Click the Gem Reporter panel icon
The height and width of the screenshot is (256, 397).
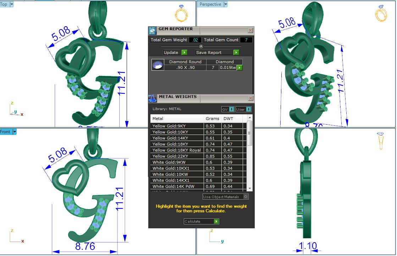tap(152, 30)
